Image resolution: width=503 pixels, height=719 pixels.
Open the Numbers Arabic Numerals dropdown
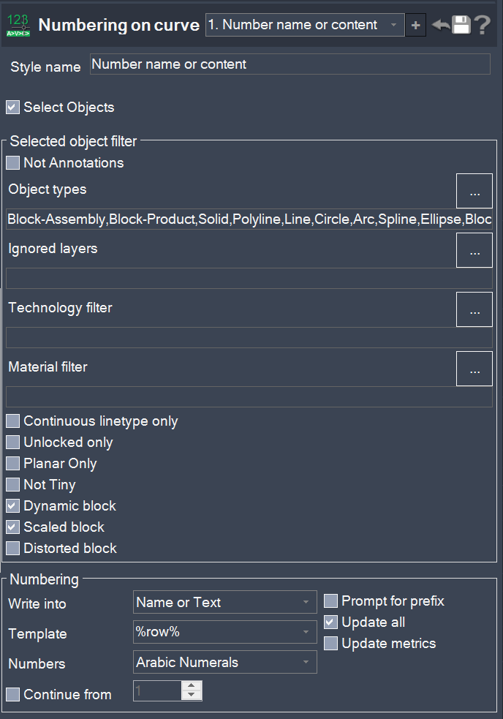[225, 663]
